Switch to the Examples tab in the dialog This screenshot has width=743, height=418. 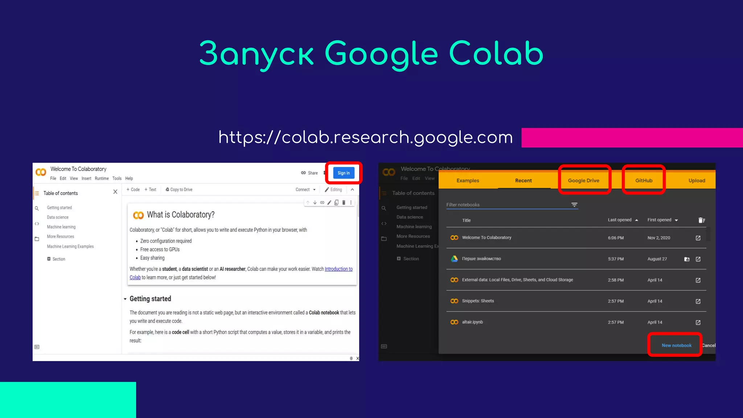tap(468, 180)
